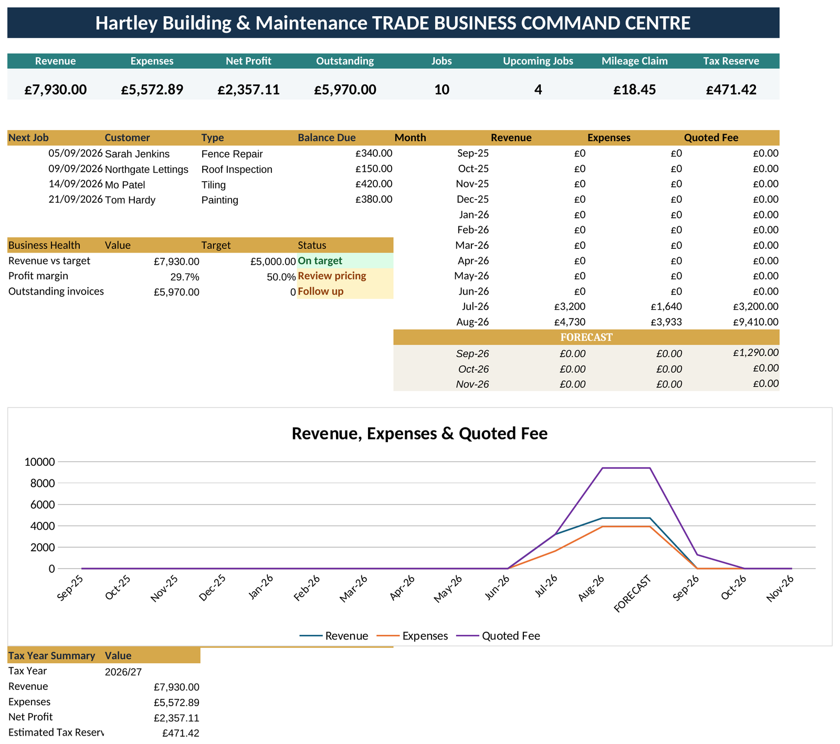Click the FORECAST section header
Viewport: 840px width, 744px height.
pyautogui.click(x=586, y=337)
